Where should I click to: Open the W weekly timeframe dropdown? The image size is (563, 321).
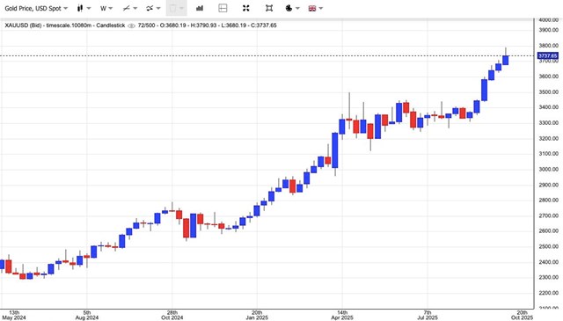(106, 8)
